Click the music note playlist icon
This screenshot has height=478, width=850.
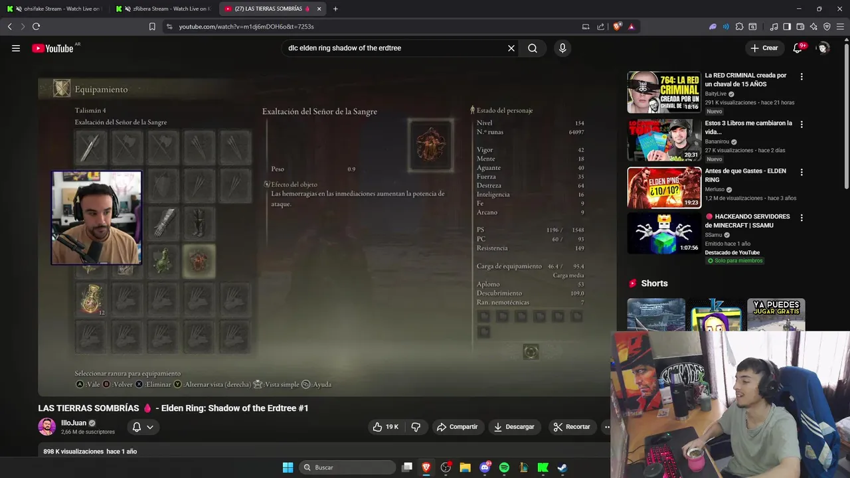pyautogui.click(x=774, y=27)
